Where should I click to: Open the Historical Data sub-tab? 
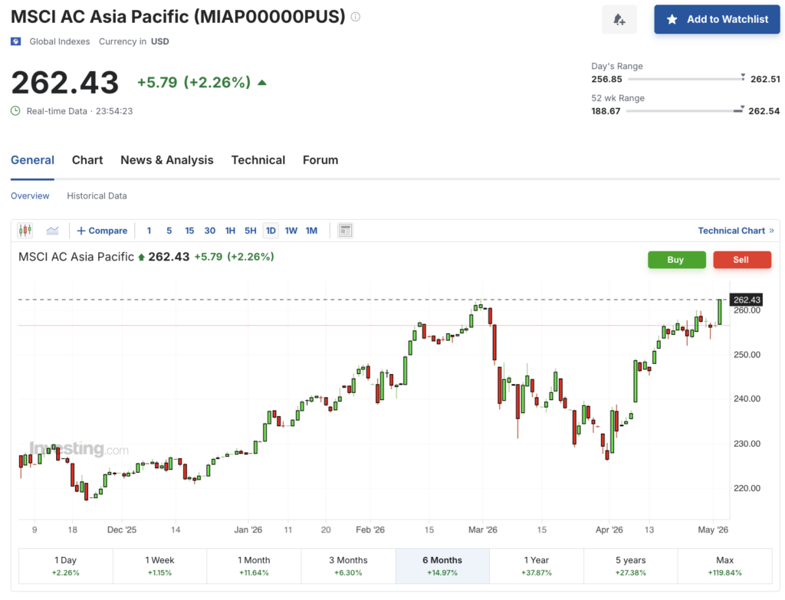tap(97, 195)
